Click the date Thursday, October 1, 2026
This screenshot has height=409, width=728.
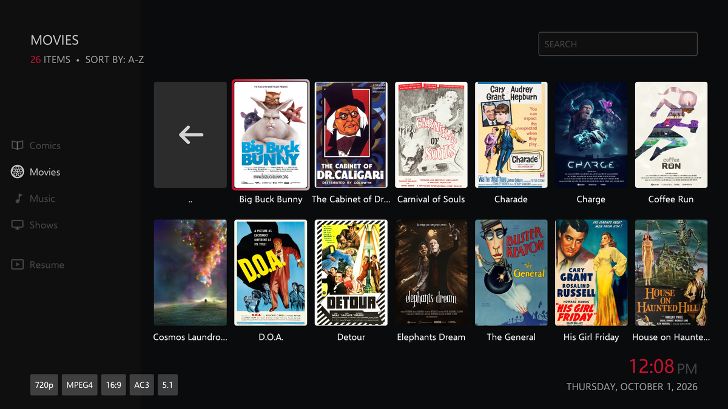(x=632, y=387)
